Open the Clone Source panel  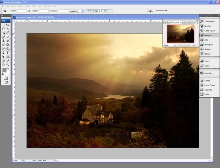pyautogui.click(x=209, y=31)
